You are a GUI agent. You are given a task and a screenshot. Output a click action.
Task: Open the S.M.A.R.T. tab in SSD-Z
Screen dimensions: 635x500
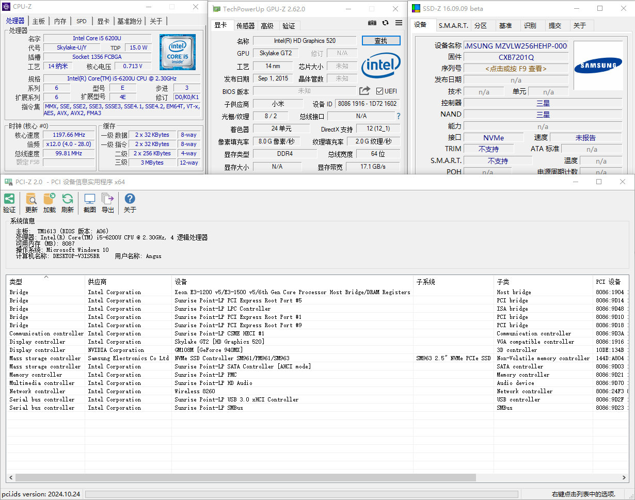click(454, 25)
